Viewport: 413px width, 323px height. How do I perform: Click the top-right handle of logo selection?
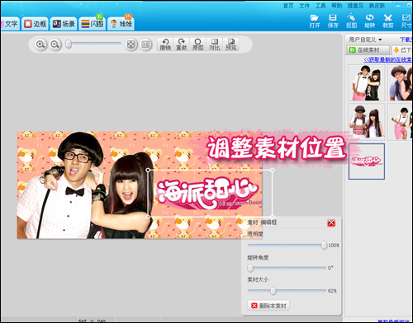[x=273, y=171]
